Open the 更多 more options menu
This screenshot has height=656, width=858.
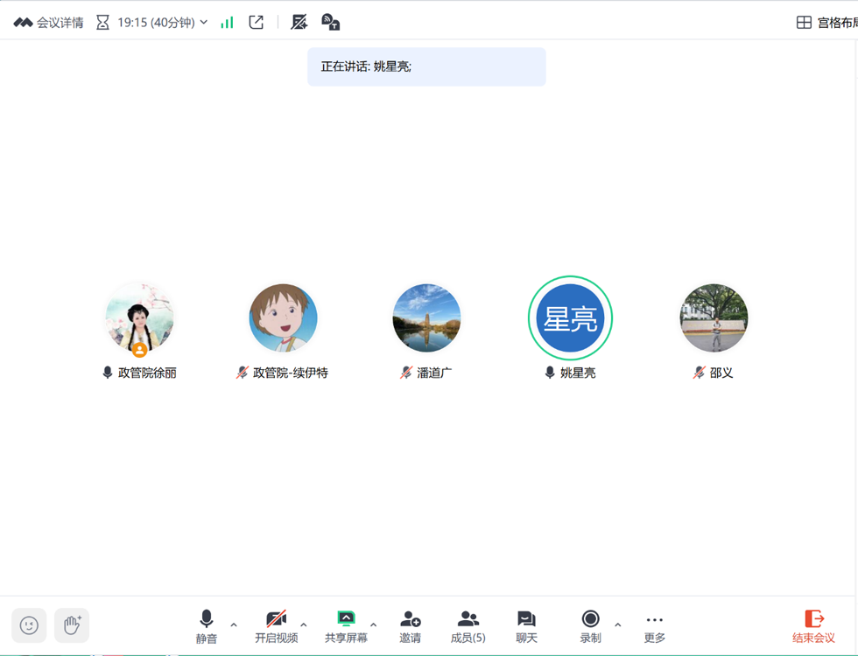(x=655, y=626)
